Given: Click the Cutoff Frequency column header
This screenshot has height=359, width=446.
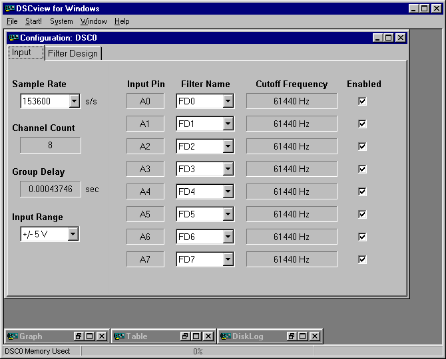Looking at the screenshot, I should click(292, 84).
